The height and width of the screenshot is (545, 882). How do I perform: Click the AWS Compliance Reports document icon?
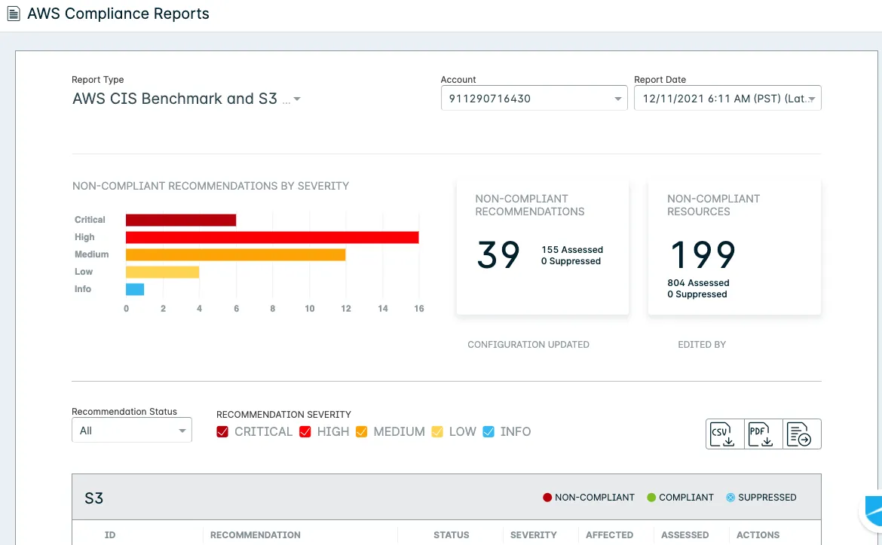(14, 14)
